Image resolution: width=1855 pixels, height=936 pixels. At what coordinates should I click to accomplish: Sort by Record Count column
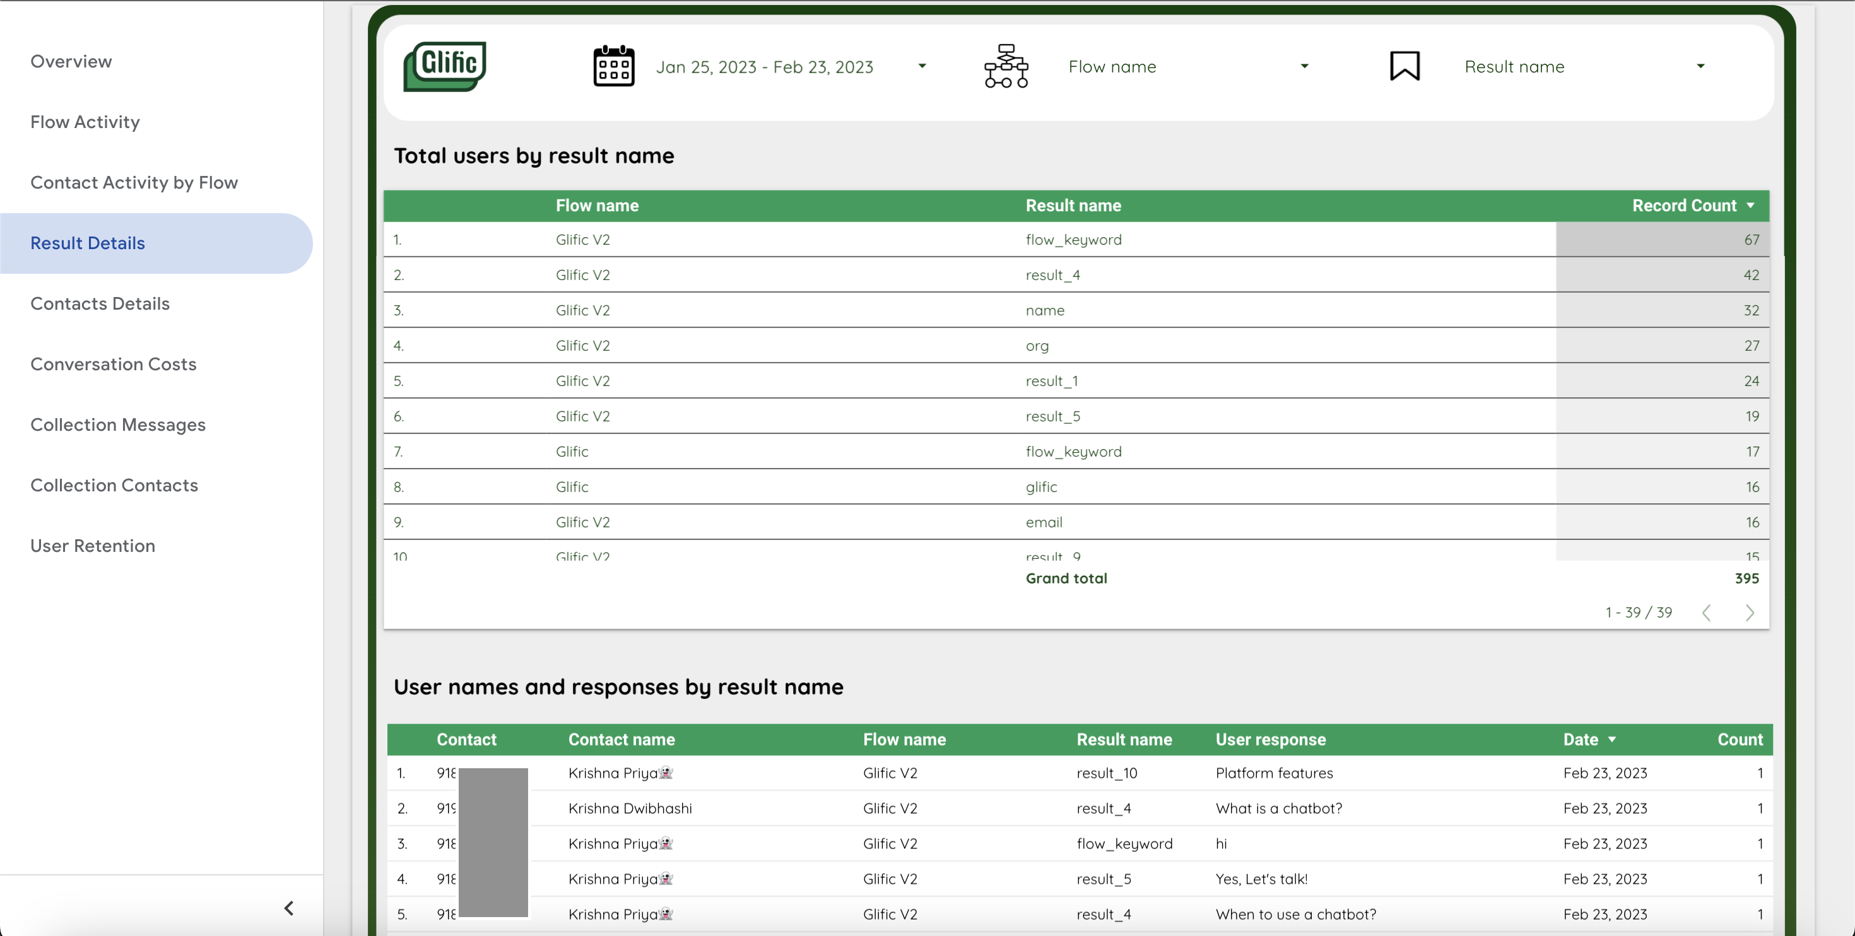coord(1692,206)
